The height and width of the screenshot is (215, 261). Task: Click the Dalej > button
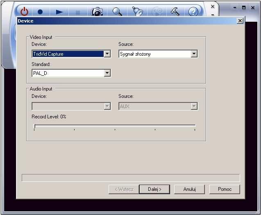pyautogui.click(x=154, y=189)
